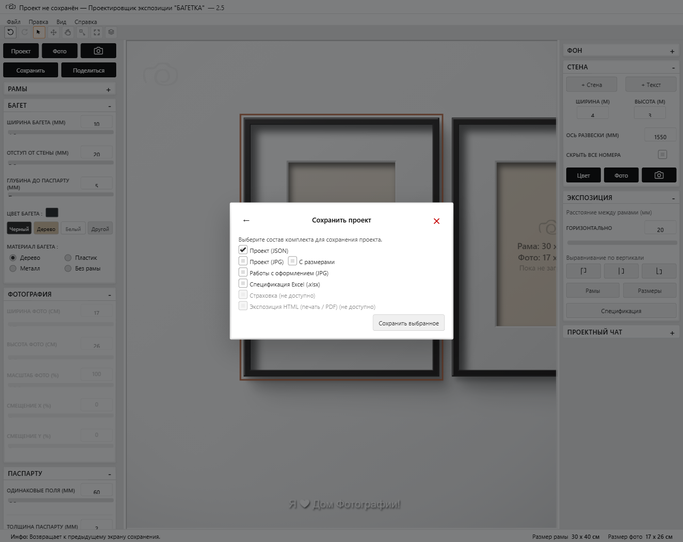This screenshot has height=542, width=683.
Task: Click the camera button in left panel
Action: [98, 51]
